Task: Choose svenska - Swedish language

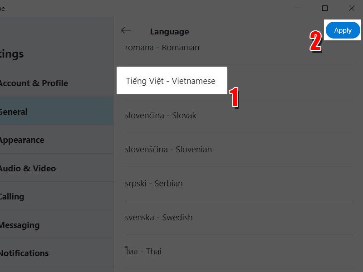Action: [x=159, y=218]
